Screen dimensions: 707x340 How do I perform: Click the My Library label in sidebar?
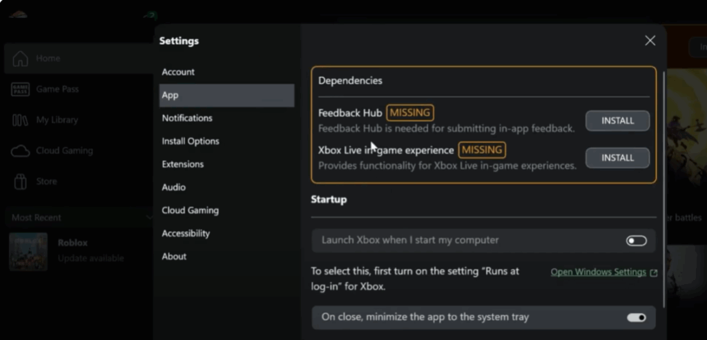pos(57,120)
